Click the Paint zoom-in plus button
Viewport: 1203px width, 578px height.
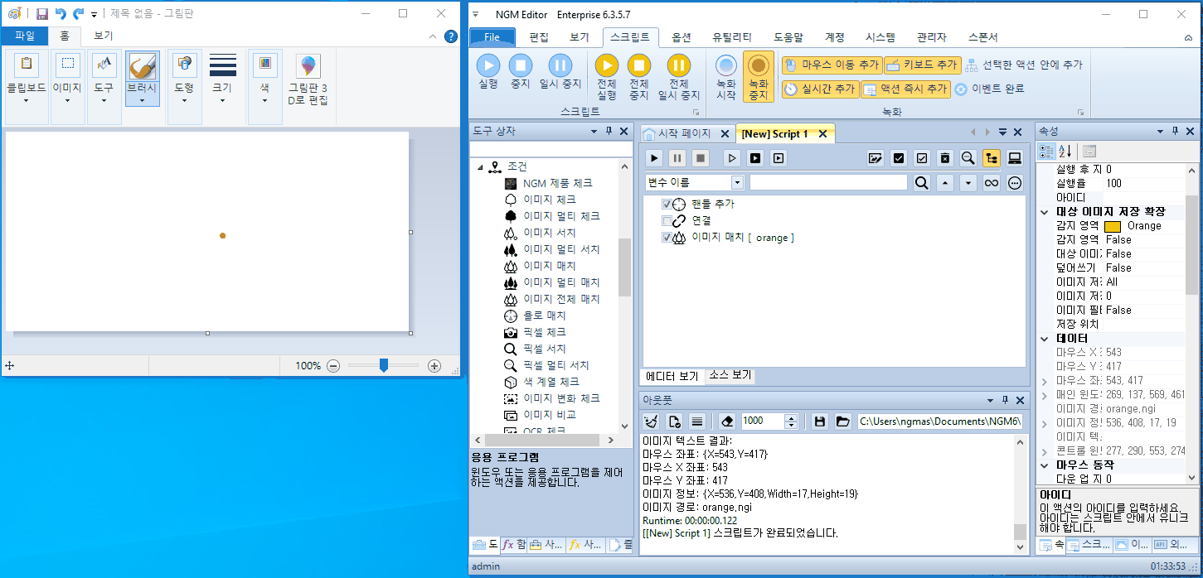point(434,365)
